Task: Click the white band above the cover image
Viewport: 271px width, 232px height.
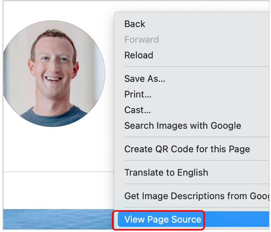Action: point(56,190)
